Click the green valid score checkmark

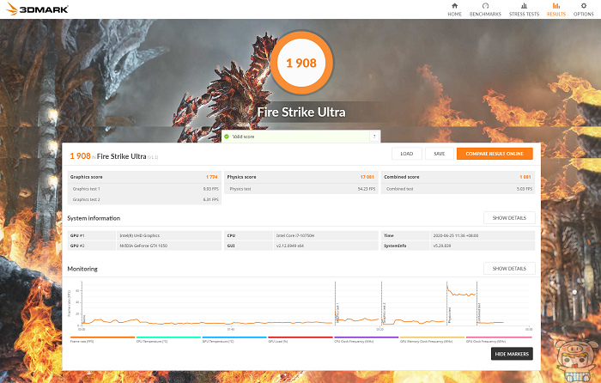click(x=227, y=137)
